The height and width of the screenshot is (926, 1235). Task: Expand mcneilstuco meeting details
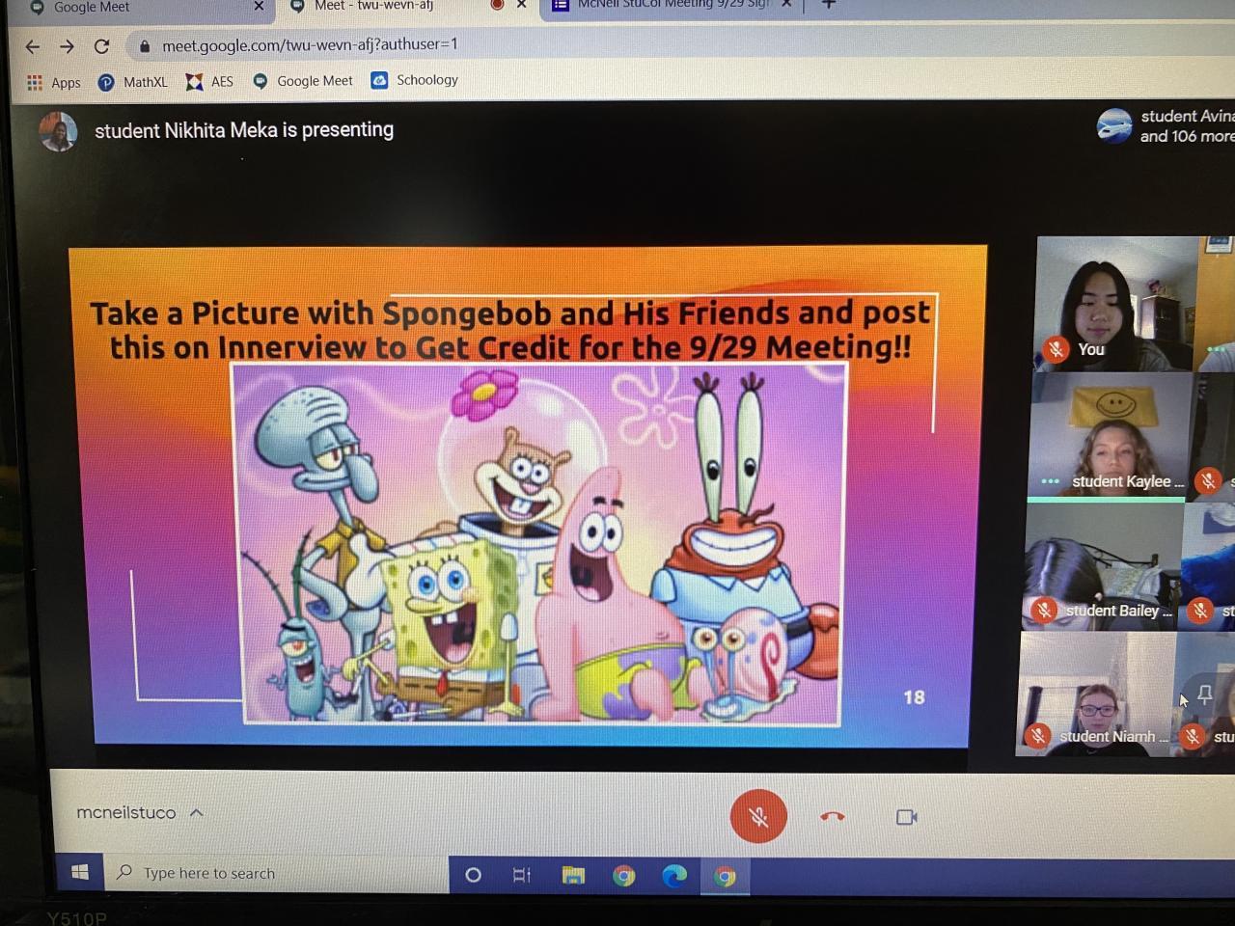coord(140,813)
